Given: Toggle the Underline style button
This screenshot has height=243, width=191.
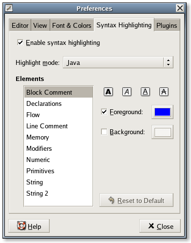Looking at the screenshot, I should [x=145, y=92].
